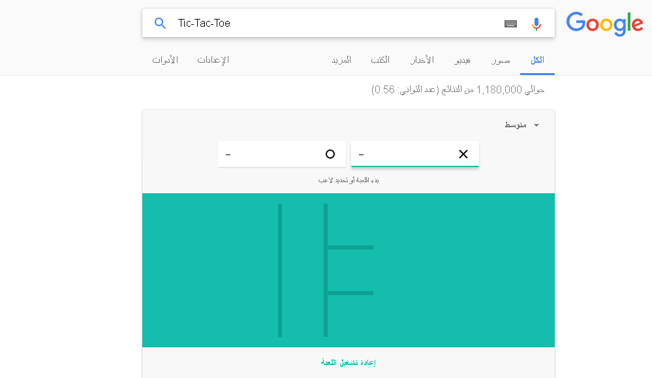Start voice search with microphone icon
Image resolution: width=652 pixels, height=378 pixels.
tap(536, 24)
